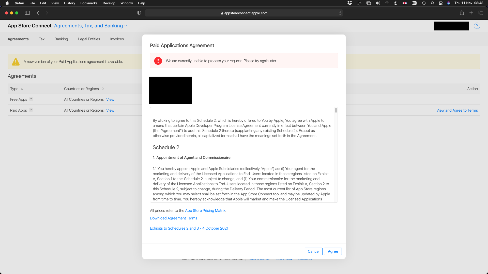Open the user account menu bar icon
488x274 pixels.
click(395, 3)
